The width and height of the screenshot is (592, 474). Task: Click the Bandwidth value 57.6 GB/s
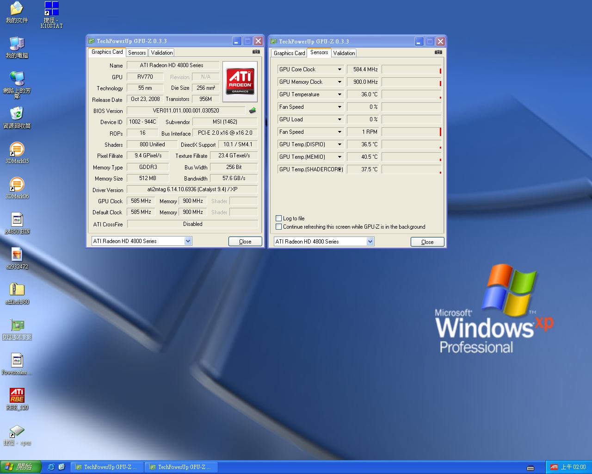point(234,178)
